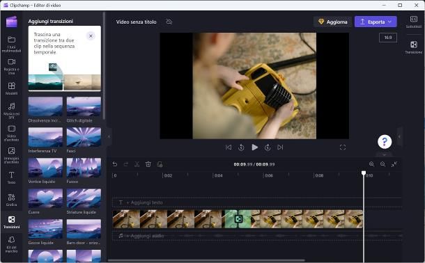Viewport: 425px width, 263px height.
Task: Open the I tuoi multimediali sidebar tab
Action: click(11, 44)
